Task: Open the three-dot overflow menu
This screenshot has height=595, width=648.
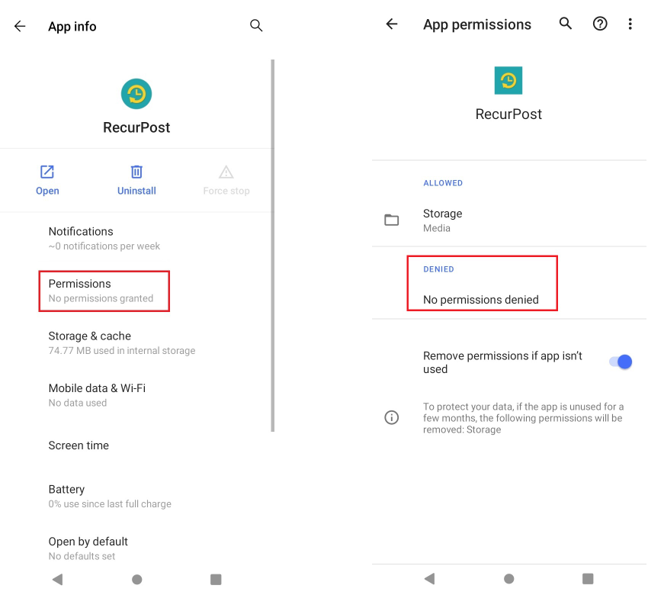Action: (x=630, y=24)
